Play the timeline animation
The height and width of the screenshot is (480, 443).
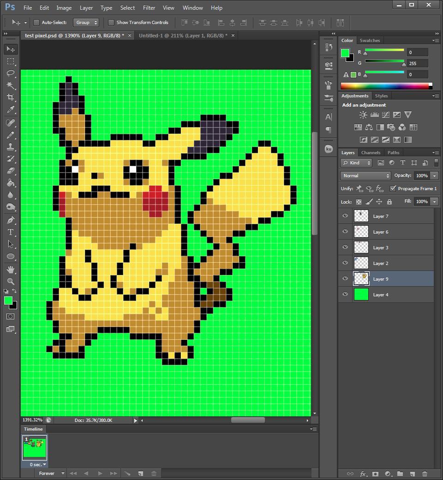click(x=100, y=473)
